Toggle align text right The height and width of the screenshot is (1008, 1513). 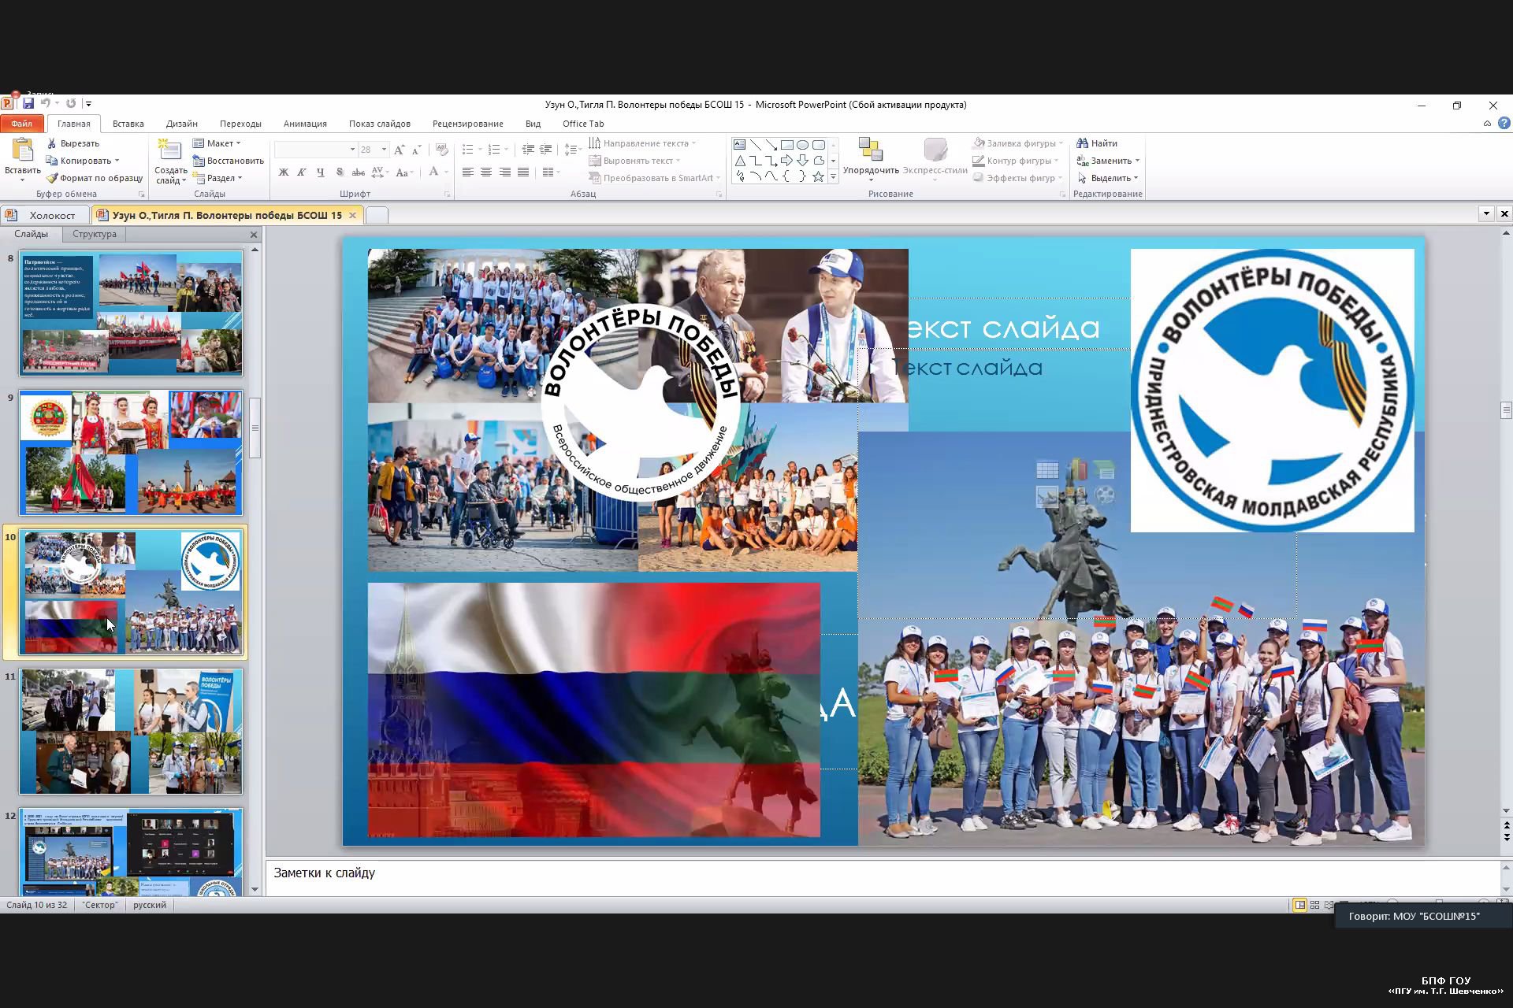point(505,172)
